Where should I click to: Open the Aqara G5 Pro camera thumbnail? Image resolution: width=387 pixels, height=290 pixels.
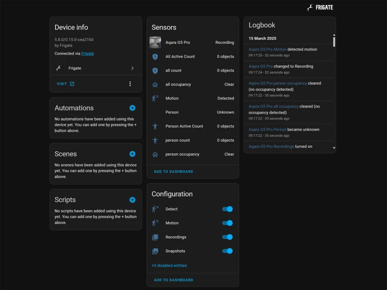pos(155,42)
